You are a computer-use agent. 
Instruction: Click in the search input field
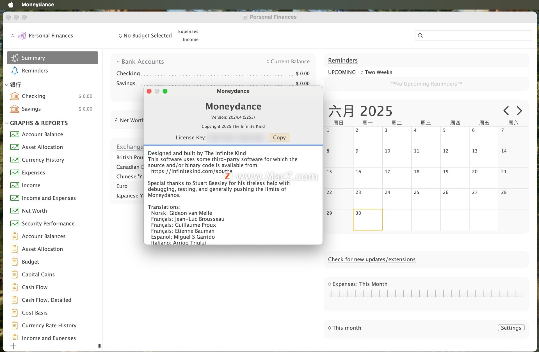coord(473,36)
